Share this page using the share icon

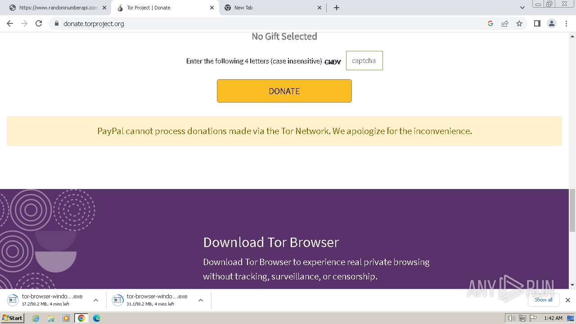click(x=505, y=23)
